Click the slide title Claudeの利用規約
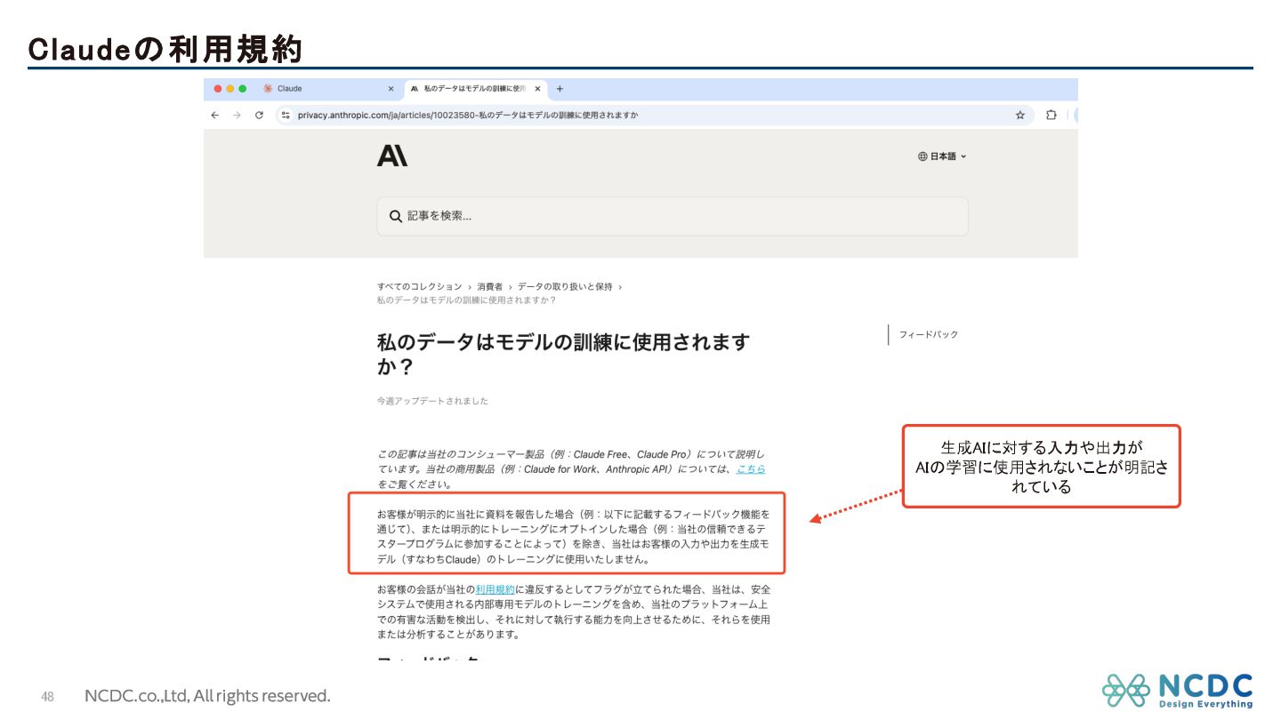 (165, 50)
